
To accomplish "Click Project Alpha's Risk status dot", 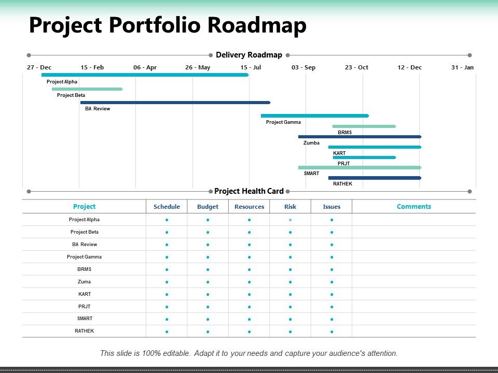I will [290, 220].
